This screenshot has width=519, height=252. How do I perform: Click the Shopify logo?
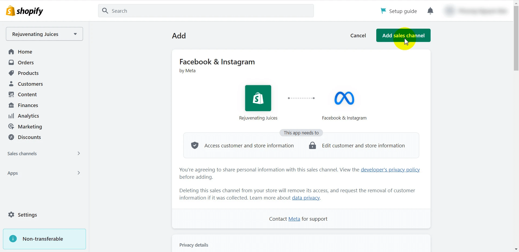click(24, 11)
